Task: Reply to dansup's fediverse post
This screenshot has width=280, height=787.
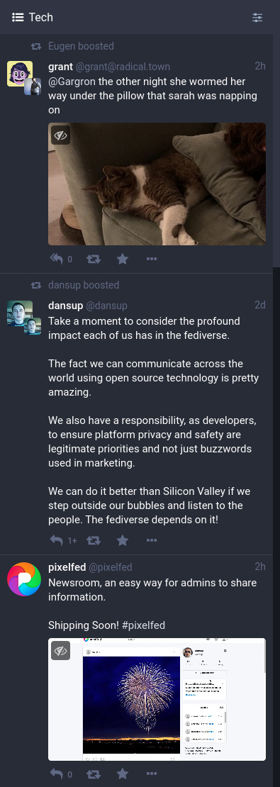Action: tap(57, 540)
